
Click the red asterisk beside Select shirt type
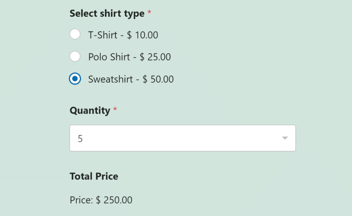click(149, 11)
